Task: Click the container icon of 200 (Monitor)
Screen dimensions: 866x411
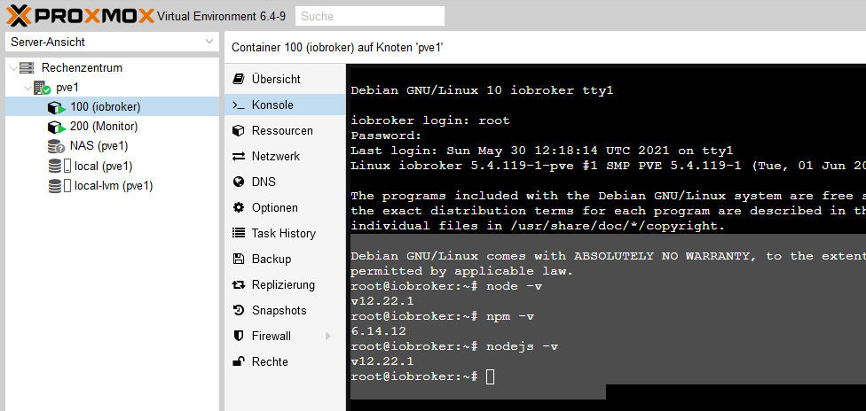Action: (56, 127)
